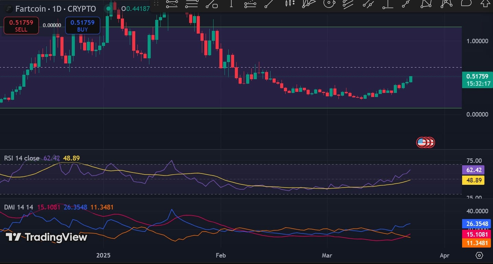Click the purple RSI value label 62.42
The image size is (493, 264).
[x=474, y=170]
